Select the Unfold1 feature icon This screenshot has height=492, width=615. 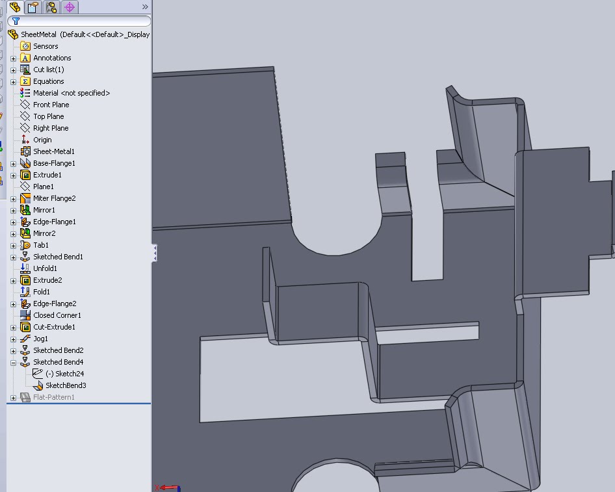25,268
